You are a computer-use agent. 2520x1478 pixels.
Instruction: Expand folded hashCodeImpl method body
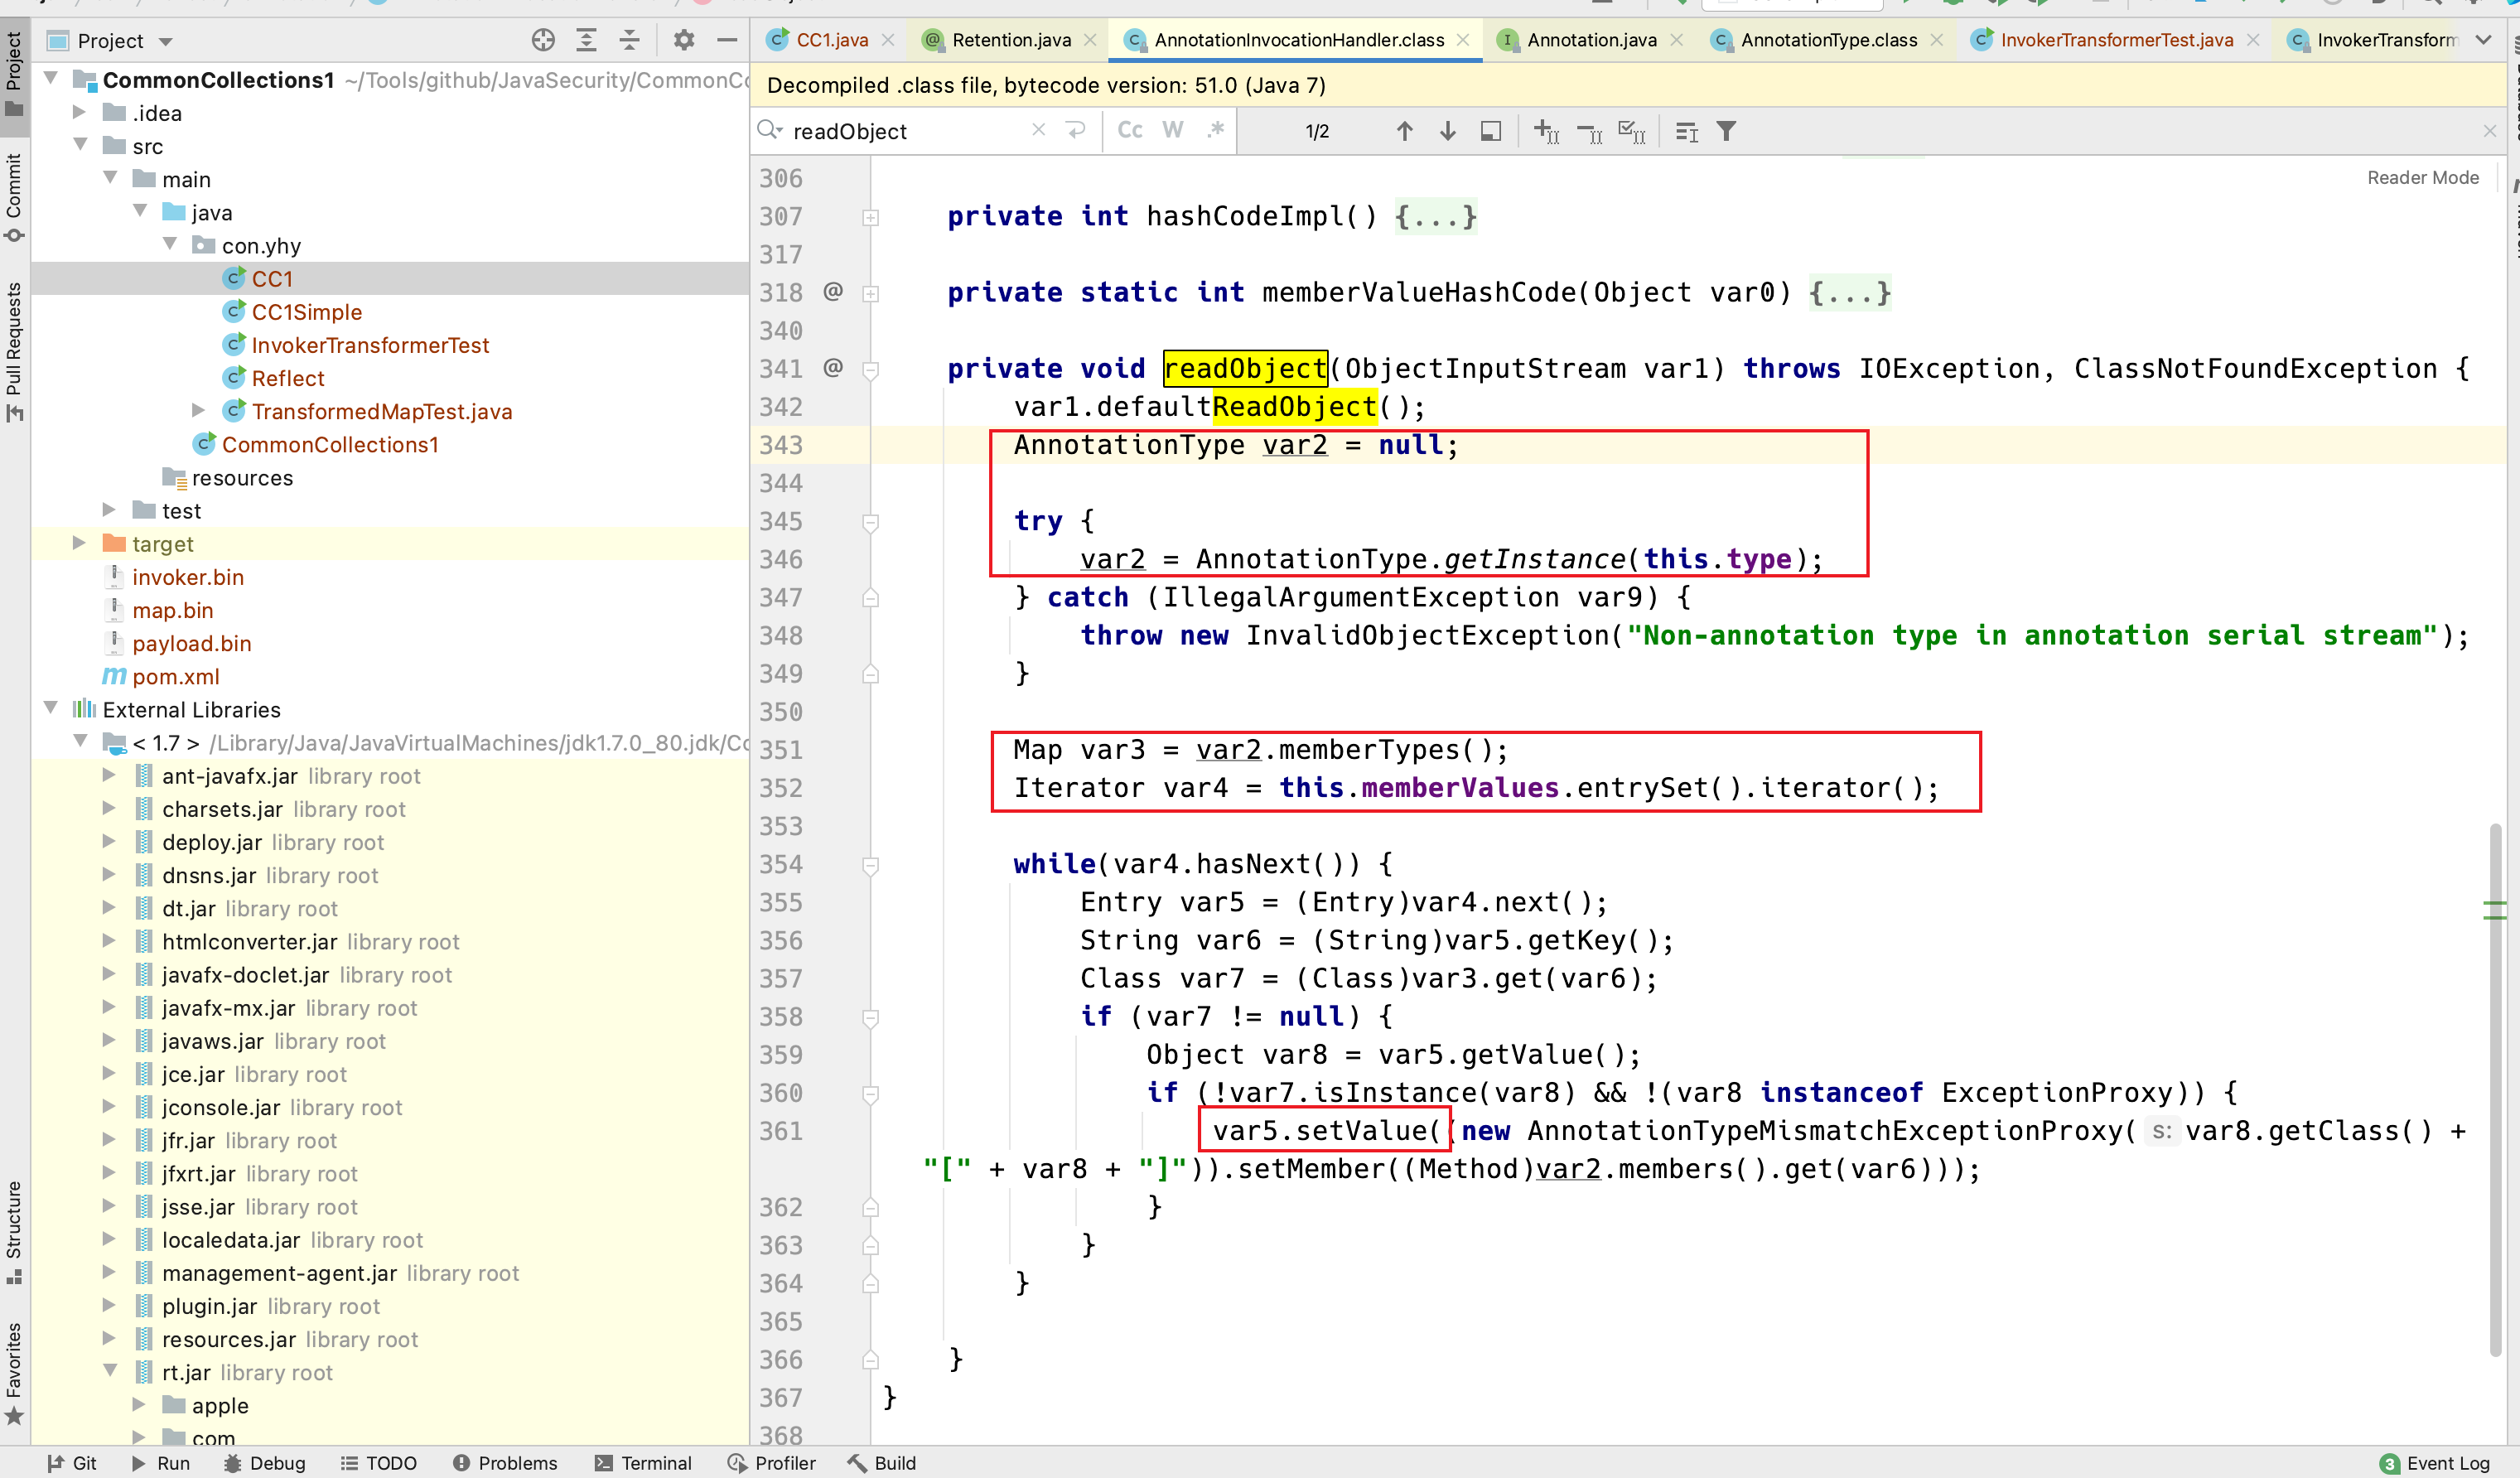[1435, 216]
